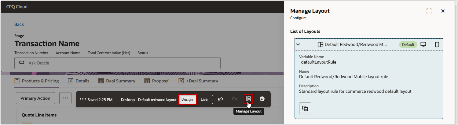
Task: Switch to the Deal Summary tab
Action: (117, 81)
